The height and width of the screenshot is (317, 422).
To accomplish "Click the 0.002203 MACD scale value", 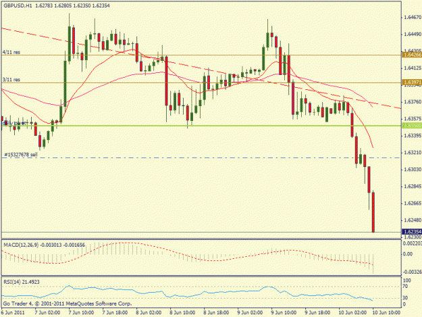I will pyautogui.click(x=412, y=243).
